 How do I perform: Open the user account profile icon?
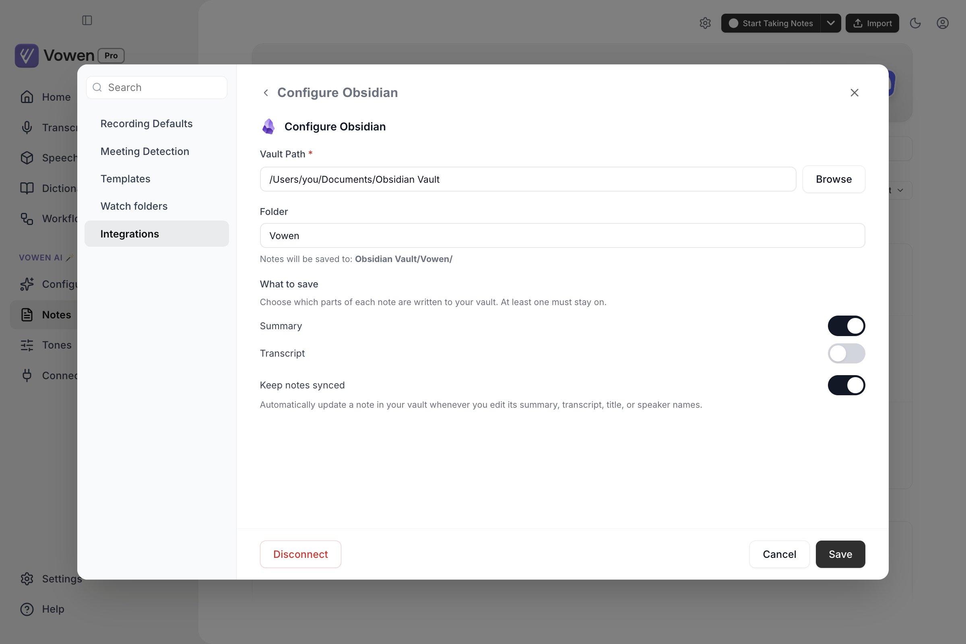click(x=943, y=23)
